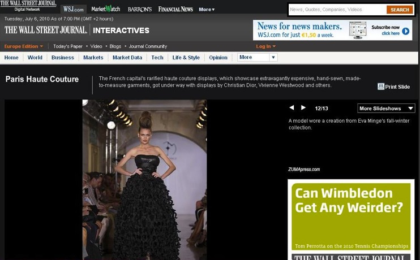
Task: Expand the More navigation combo box
Action: [x=257, y=57]
